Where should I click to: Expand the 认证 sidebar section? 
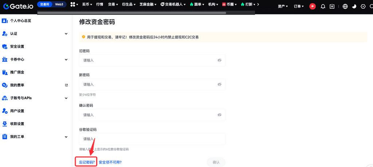66,34
